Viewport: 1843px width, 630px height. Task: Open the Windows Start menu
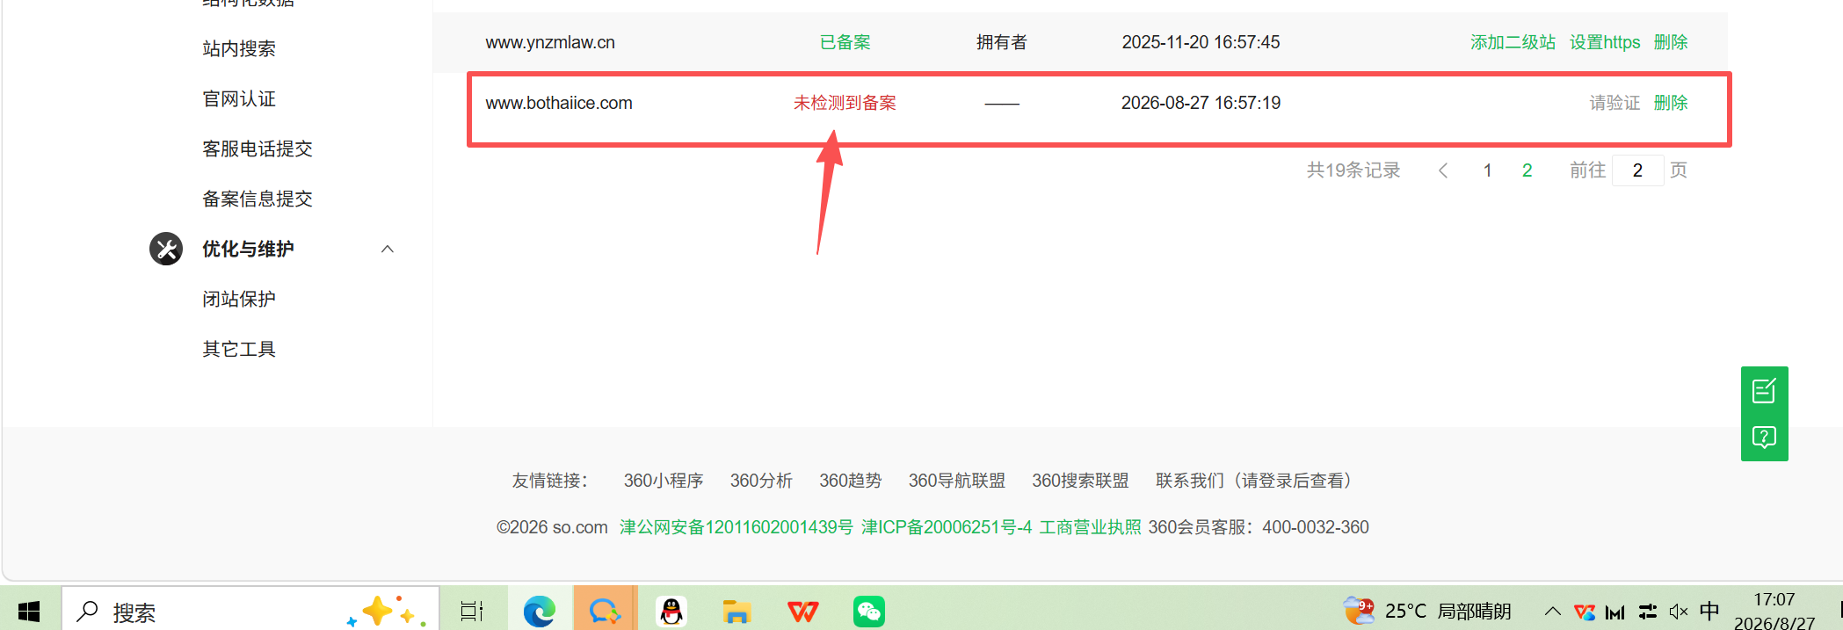tap(29, 611)
